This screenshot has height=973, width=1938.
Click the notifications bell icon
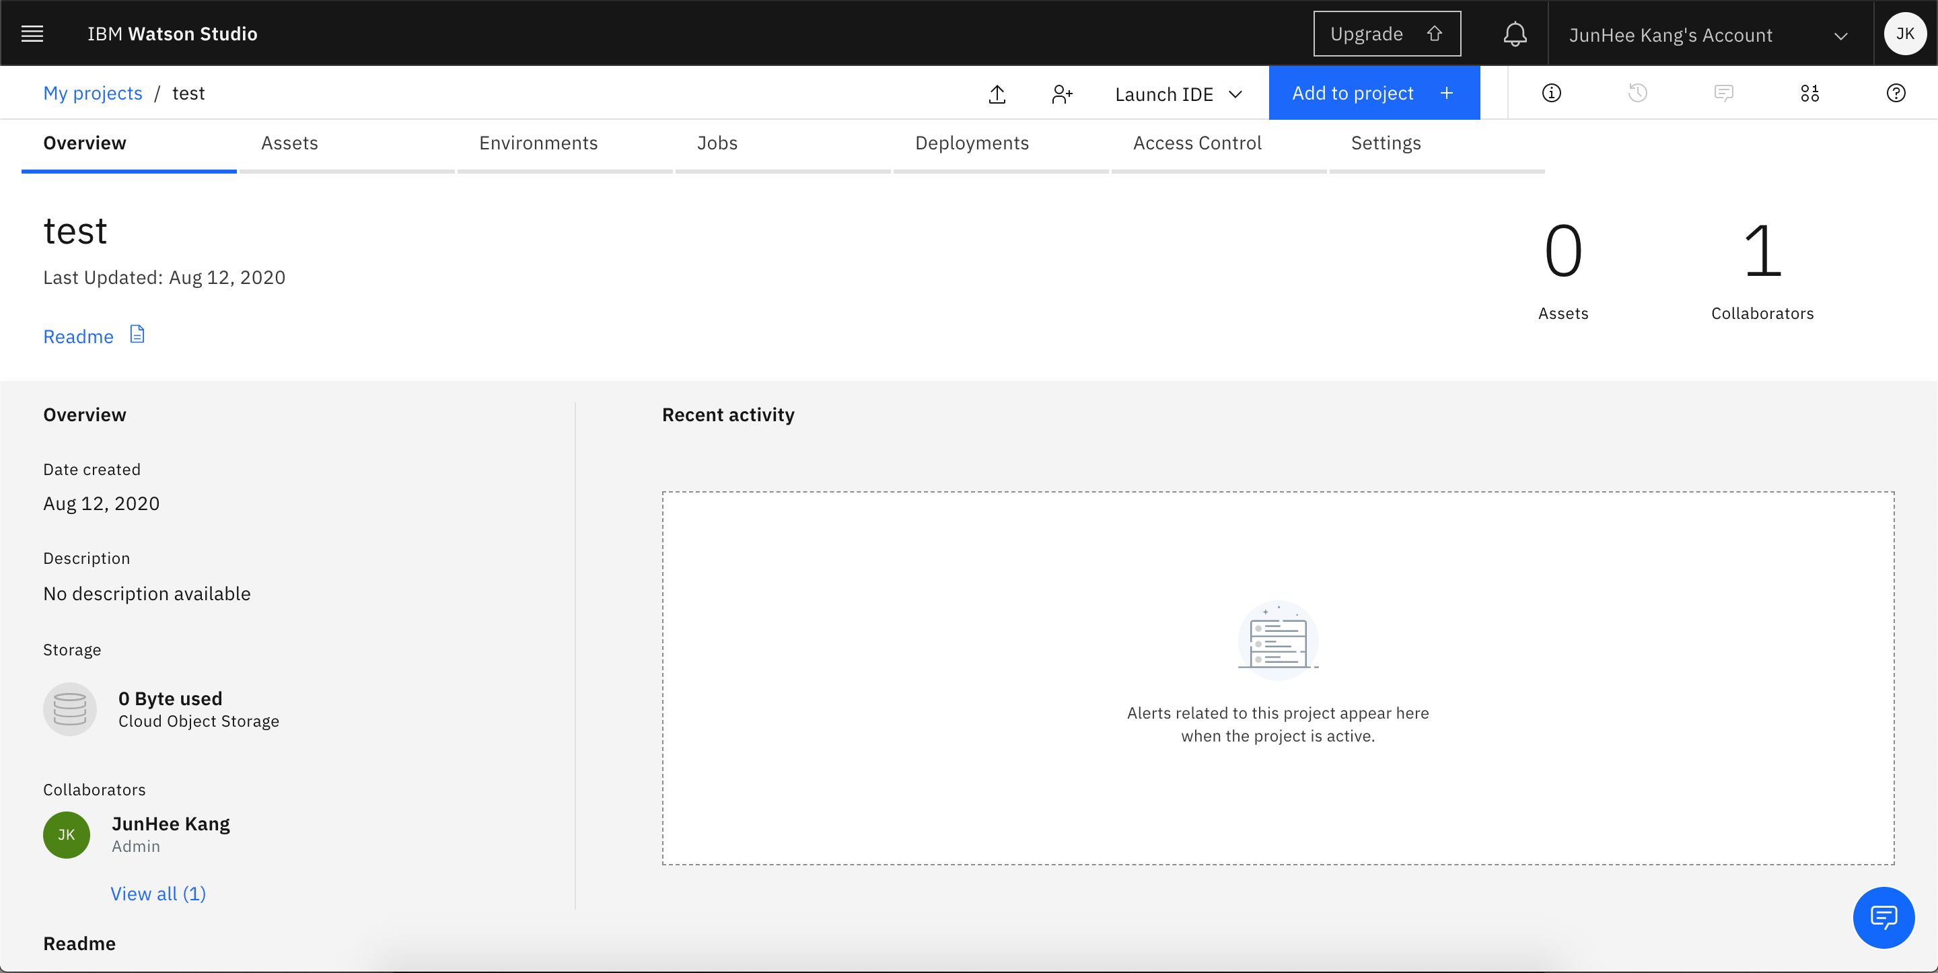(x=1515, y=34)
